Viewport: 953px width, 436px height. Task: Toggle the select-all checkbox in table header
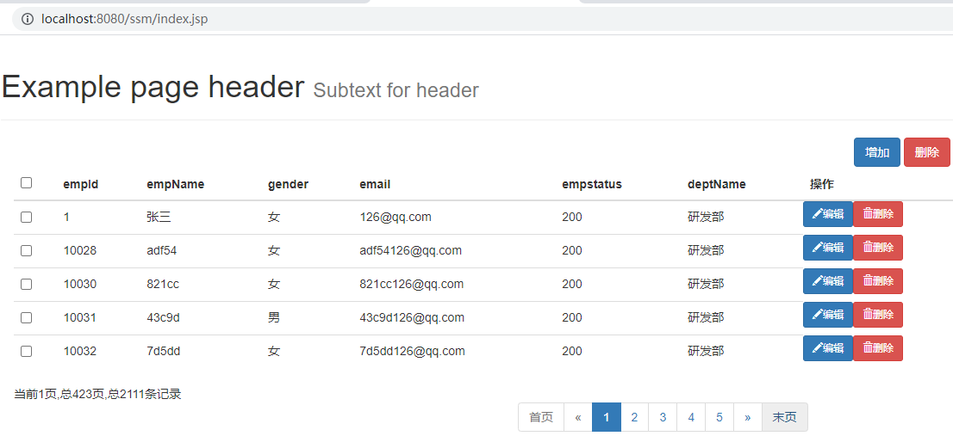tap(26, 182)
